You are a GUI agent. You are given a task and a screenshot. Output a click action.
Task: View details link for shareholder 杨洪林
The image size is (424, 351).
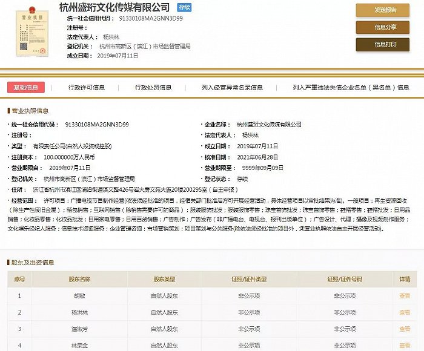tap(405, 312)
